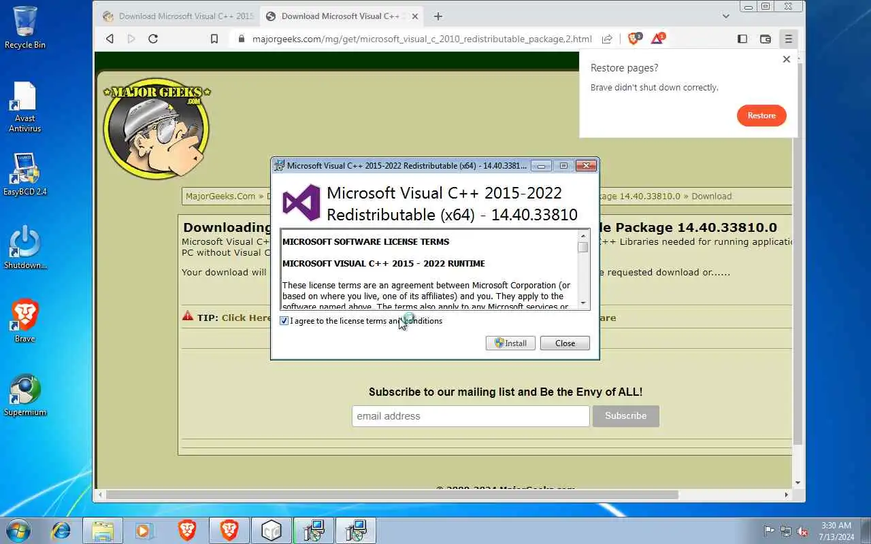Click the muted volume tray icon
871x544 pixels.
click(803, 531)
